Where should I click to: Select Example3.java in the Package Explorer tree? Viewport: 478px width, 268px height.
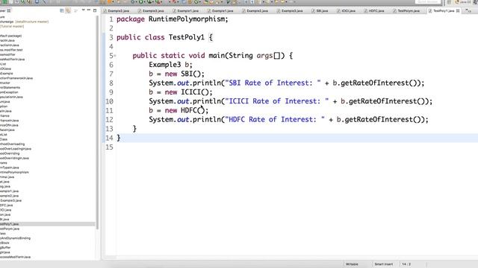click(11, 200)
